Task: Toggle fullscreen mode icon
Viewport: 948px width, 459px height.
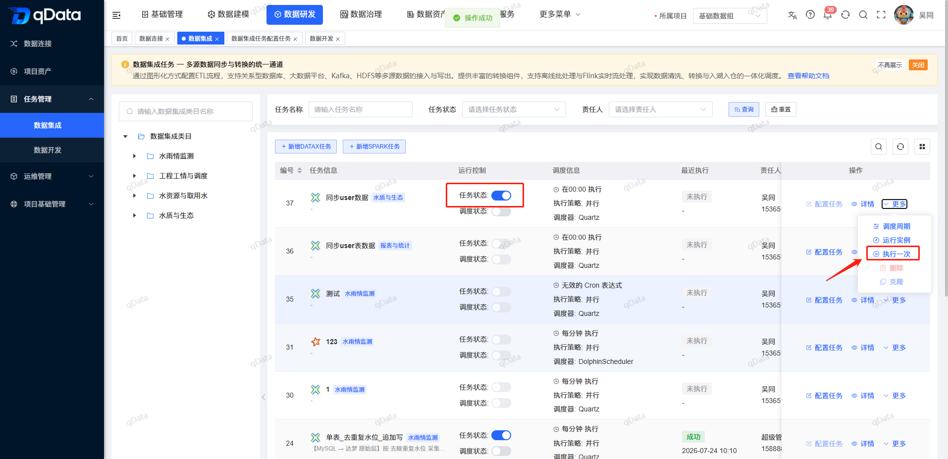Action: 881,15
